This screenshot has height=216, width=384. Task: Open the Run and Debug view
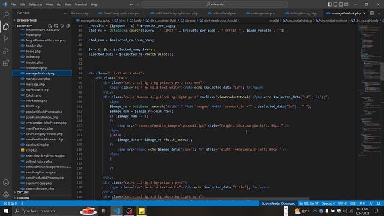(6, 50)
